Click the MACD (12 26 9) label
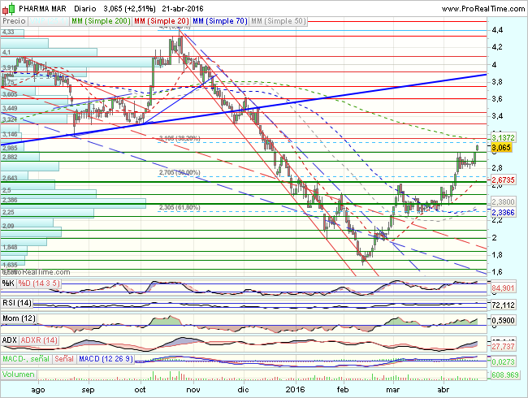This screenshot has width=528, height=398. (106, 359)
